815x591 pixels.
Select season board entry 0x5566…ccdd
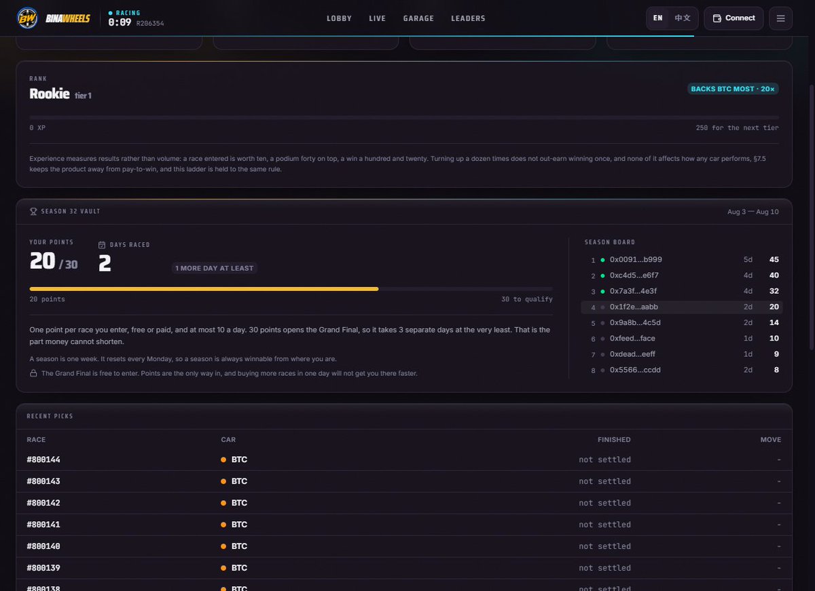682,370
